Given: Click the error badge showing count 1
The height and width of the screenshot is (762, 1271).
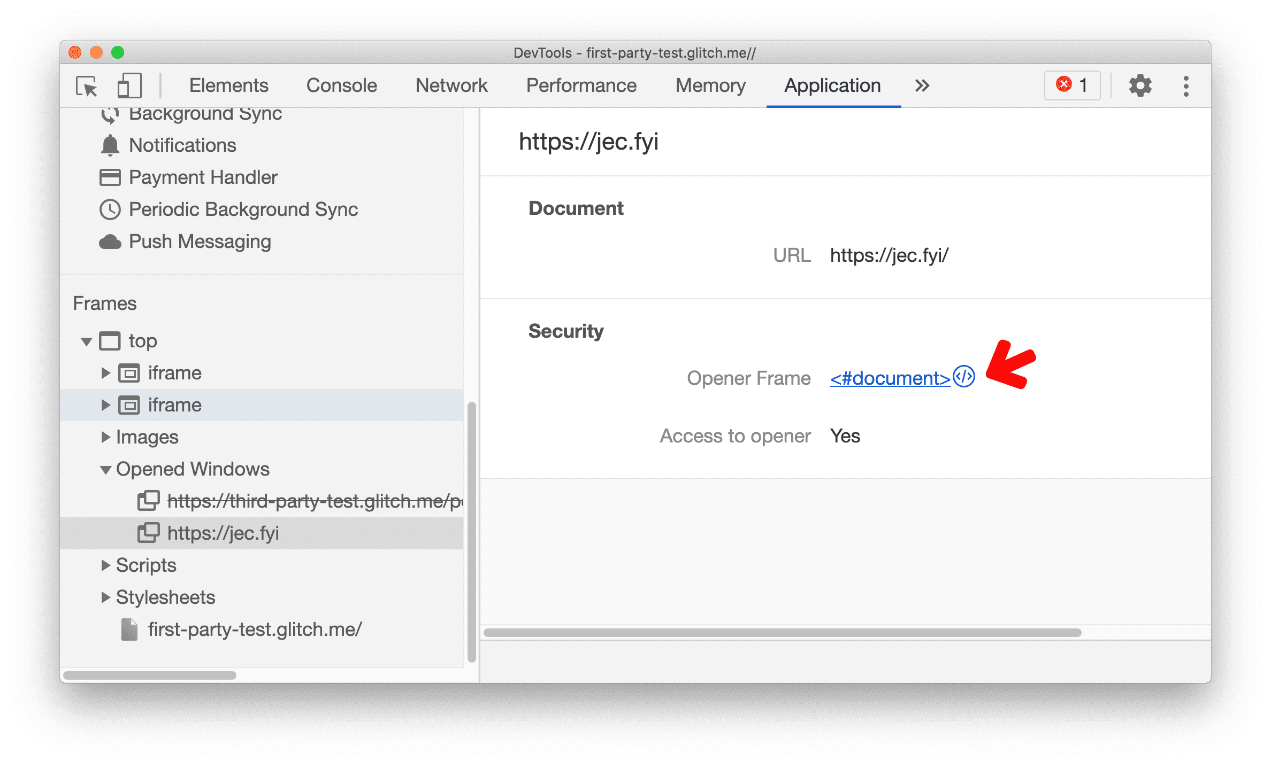Looking at the screenshot, I should (1072, 85).
